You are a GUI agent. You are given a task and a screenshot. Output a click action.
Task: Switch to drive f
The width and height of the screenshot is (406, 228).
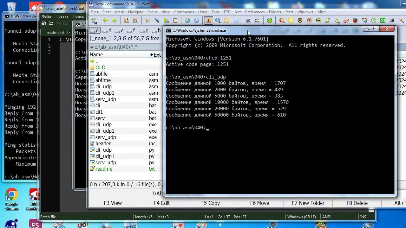131,31
